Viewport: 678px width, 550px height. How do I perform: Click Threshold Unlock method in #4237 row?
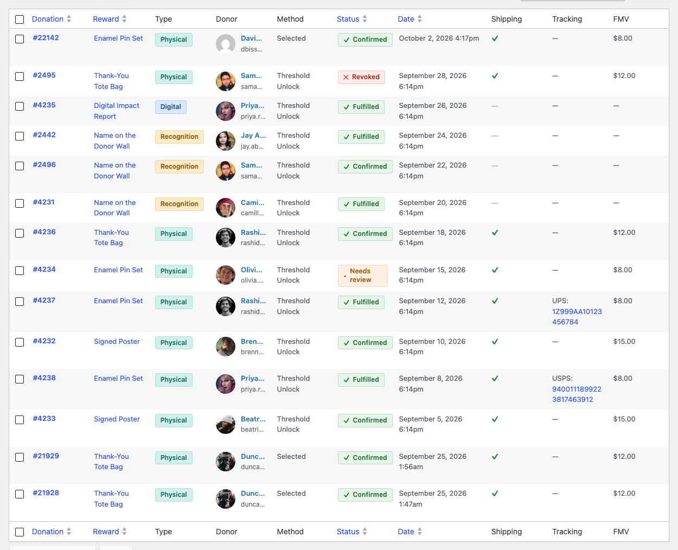tap(293, 306)
